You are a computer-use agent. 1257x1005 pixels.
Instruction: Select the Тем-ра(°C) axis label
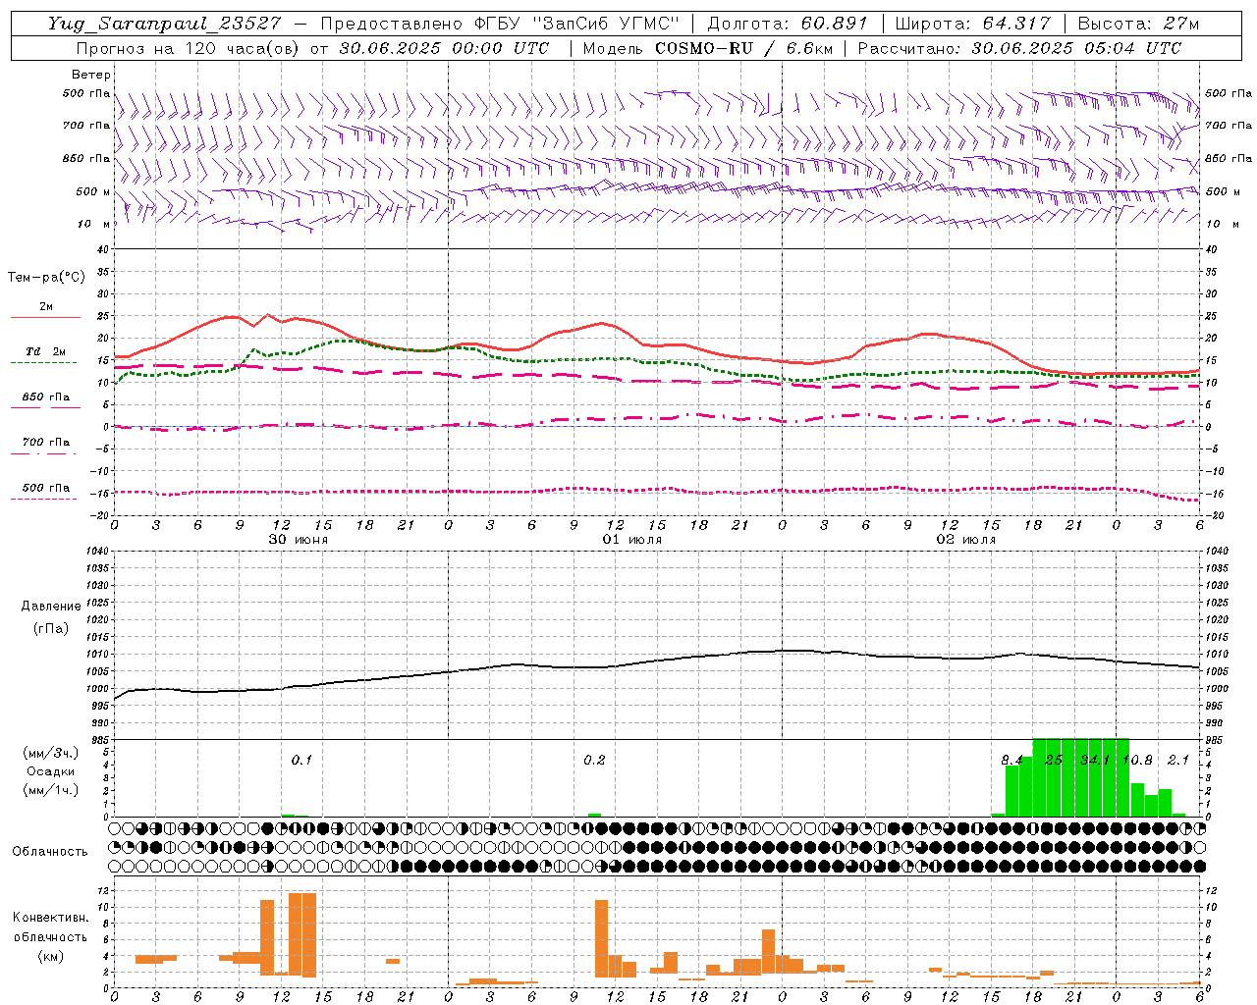[46, 278]
